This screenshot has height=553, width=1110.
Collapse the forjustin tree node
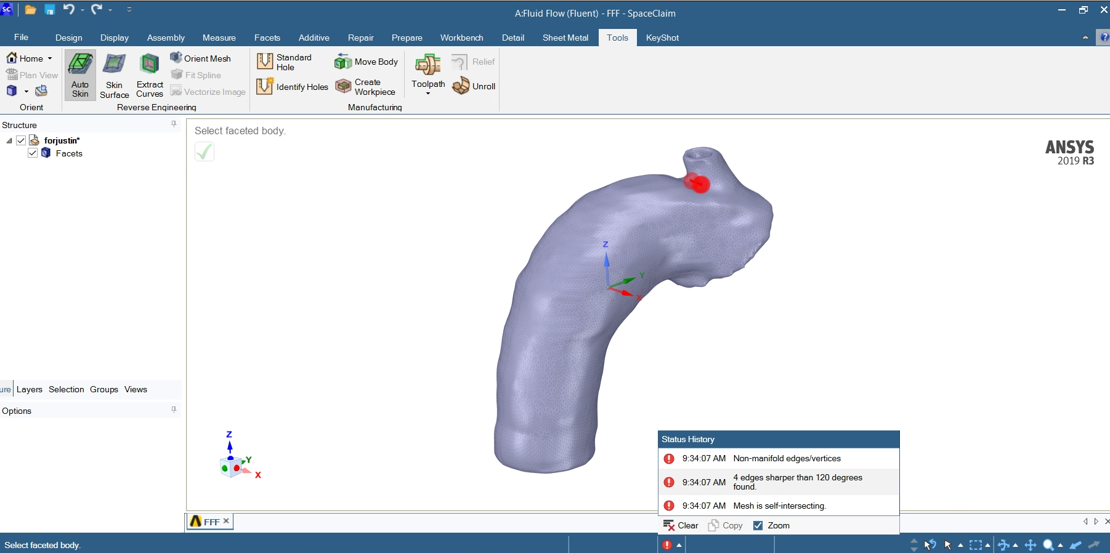pyautogui.click(x=9, y=141)
